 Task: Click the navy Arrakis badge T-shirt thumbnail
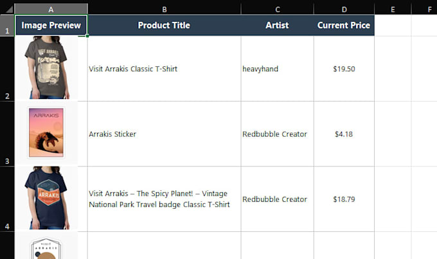tap(46, 198)
